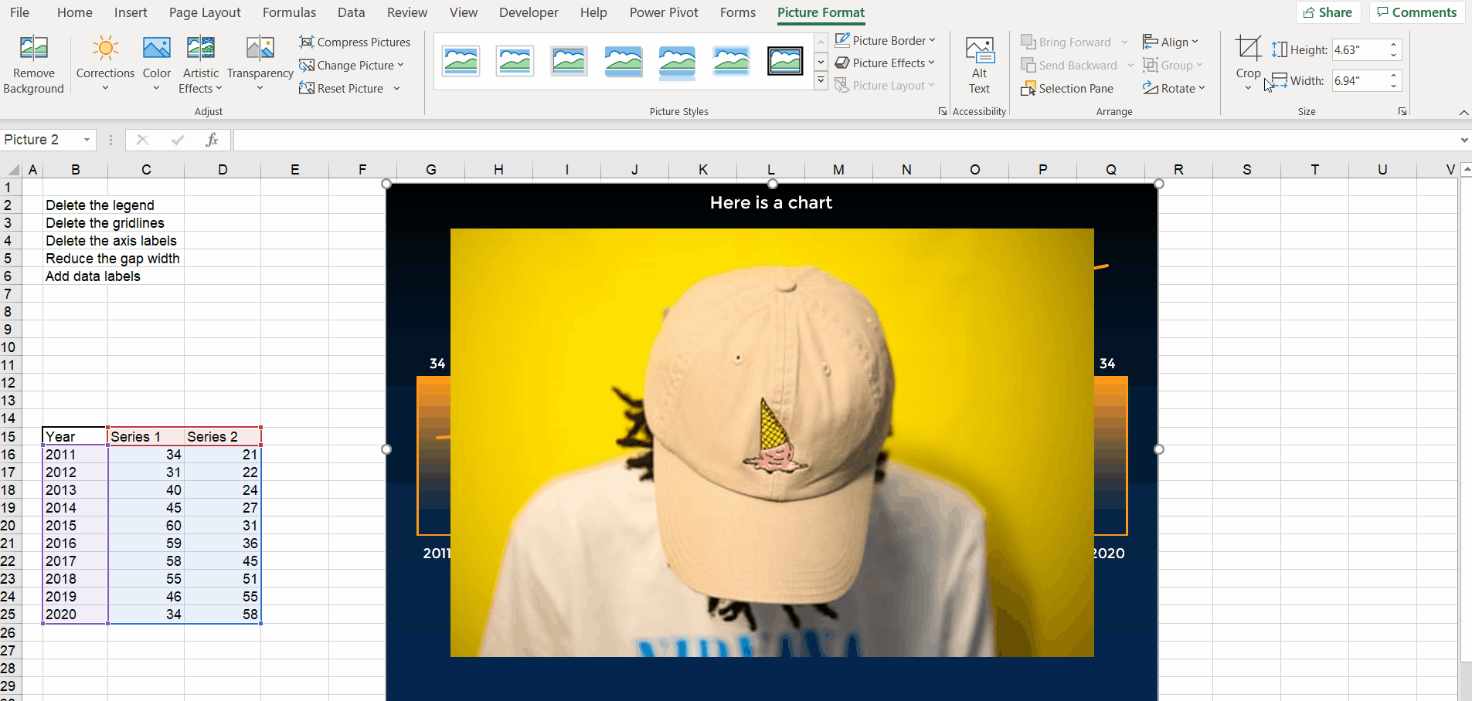Expand the Picture Styles gallery

(x=821, y=80)
